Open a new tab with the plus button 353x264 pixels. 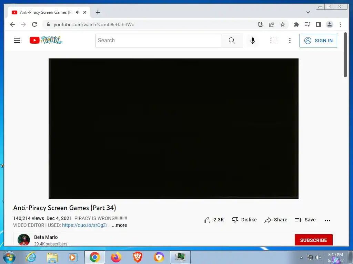pyautogui.click(x=98, y=12)
